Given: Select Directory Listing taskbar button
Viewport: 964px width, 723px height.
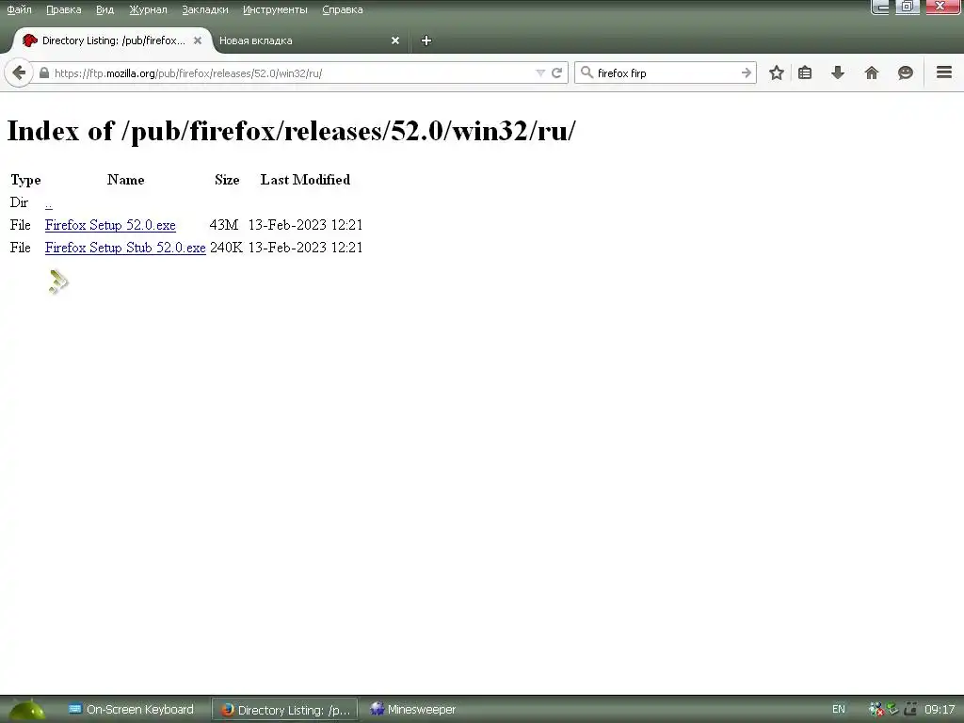Looking at the screenshot, I should click(x=284, y=710).
